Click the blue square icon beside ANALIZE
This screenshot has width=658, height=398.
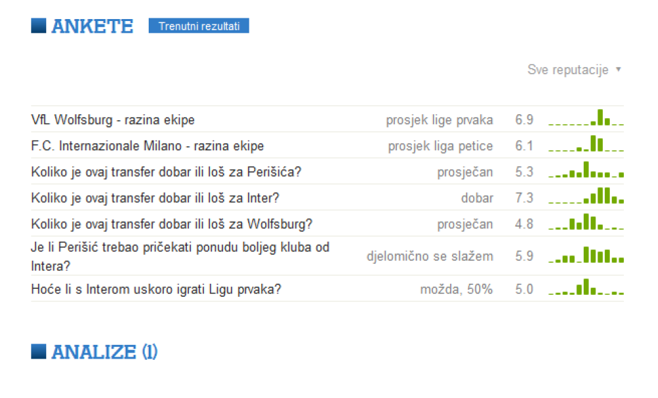pyautogui.click(x=39, y=352)
